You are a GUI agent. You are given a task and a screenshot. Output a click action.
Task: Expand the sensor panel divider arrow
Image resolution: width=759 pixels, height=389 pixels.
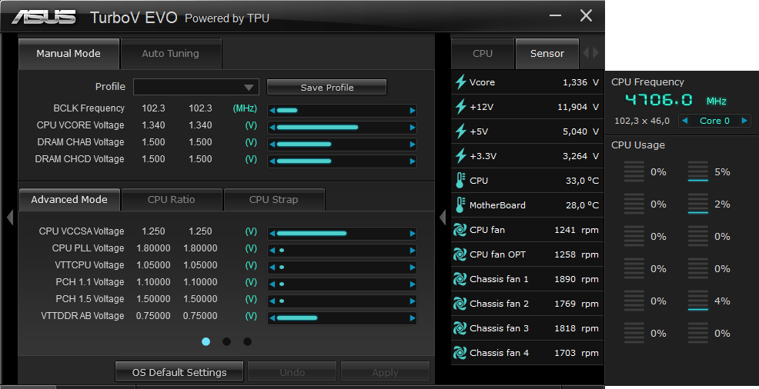click(x=443, y=218)
